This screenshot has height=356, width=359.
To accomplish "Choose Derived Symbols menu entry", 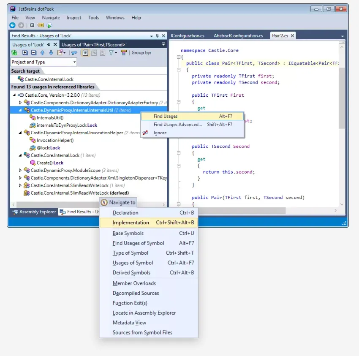I will click(149, 273).
